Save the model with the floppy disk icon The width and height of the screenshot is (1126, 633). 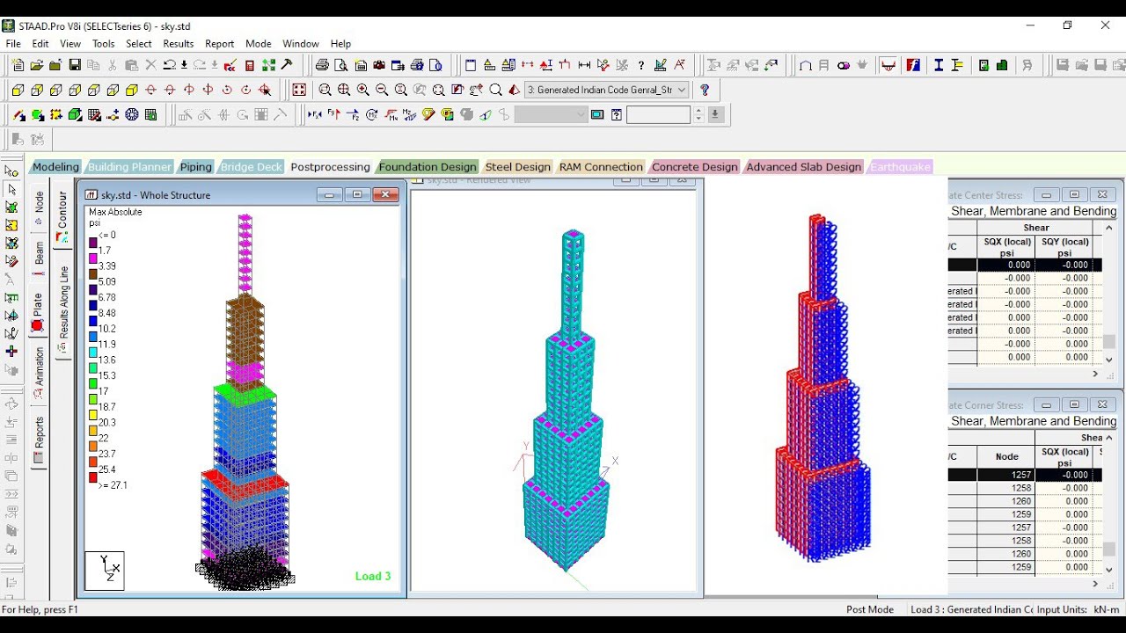(75, 65)
